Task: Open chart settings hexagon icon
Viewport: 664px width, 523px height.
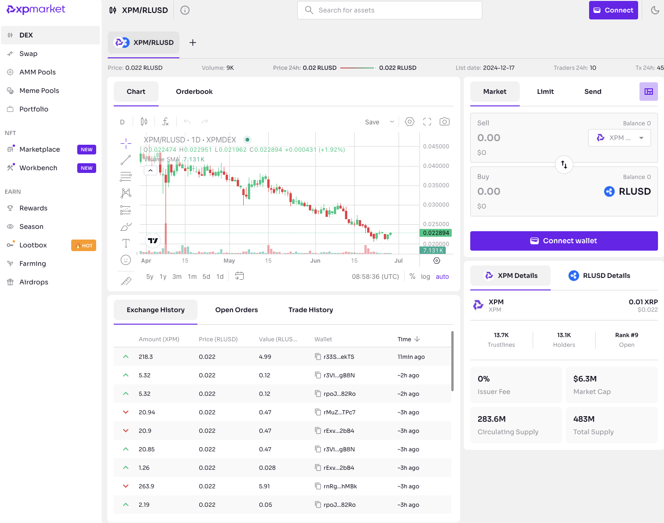Action: [x=409, y=122]
